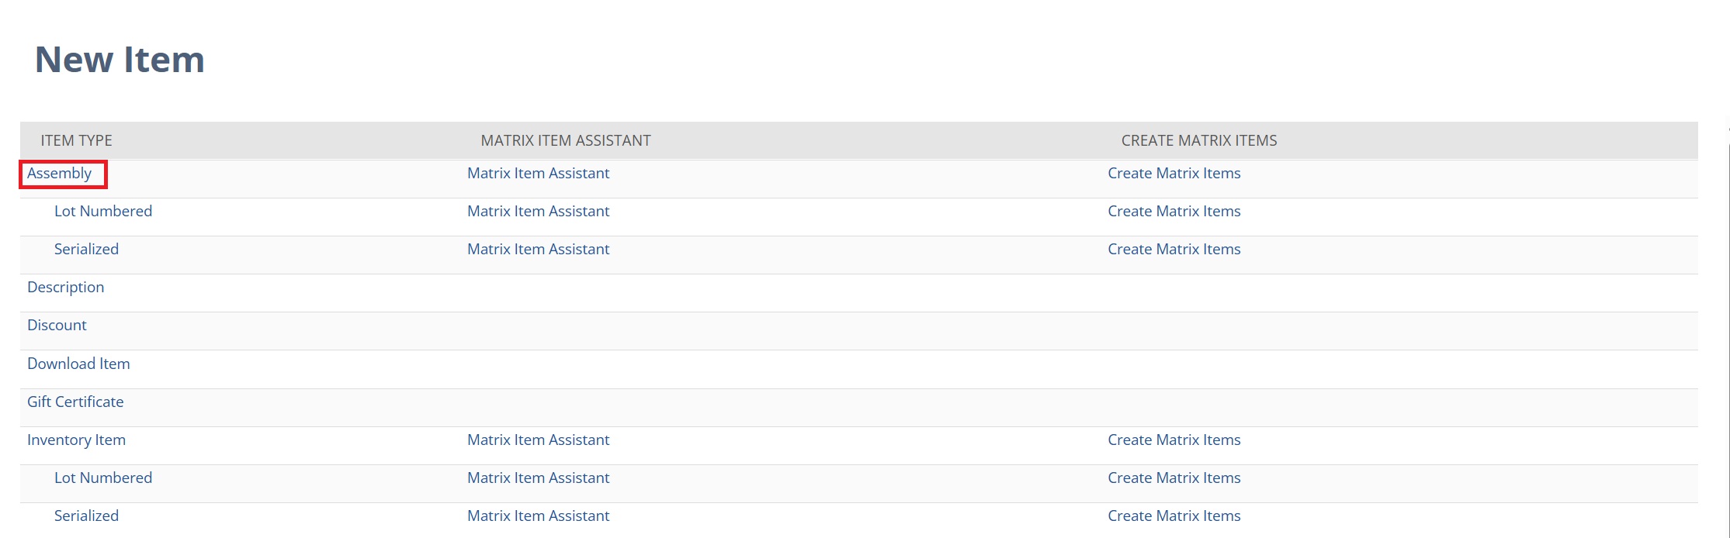Click Create Matrix Items for Assembly Lot Numbered

click(x=1174, y=212)
